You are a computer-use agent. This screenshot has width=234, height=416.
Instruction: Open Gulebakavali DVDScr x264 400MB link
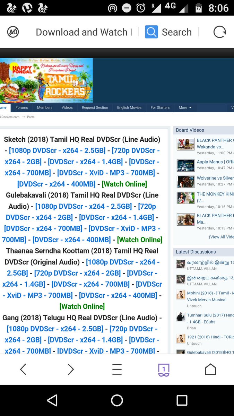(72, 240)
